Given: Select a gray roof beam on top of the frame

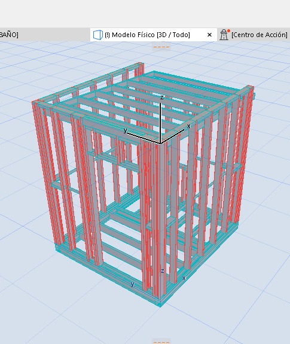Looking at the screenshot, I should click(123, 109).
